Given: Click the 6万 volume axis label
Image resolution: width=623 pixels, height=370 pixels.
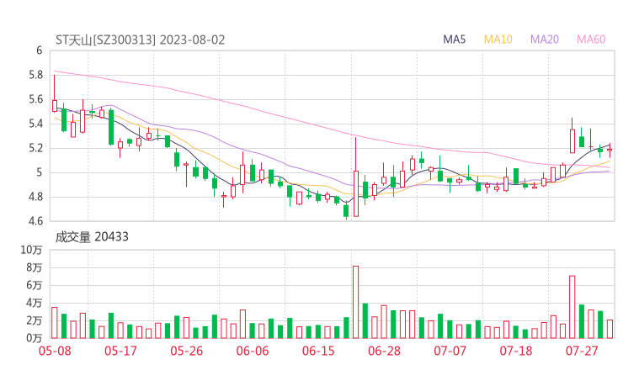Looking at the screenshot, I should click(x=35, y=285).
